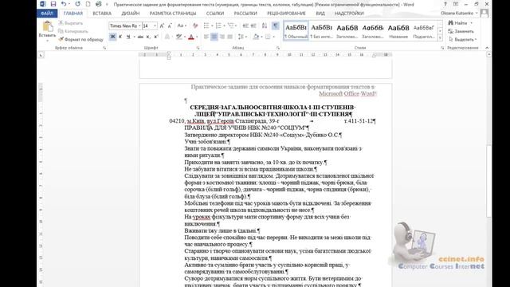Open text effects (outlined A icon)
Screen dimensions: 510x287
(167, 37)
